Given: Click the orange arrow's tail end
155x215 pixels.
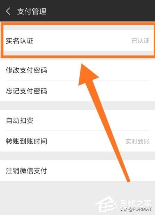Looking at the screenshot, I should point(128,180).
